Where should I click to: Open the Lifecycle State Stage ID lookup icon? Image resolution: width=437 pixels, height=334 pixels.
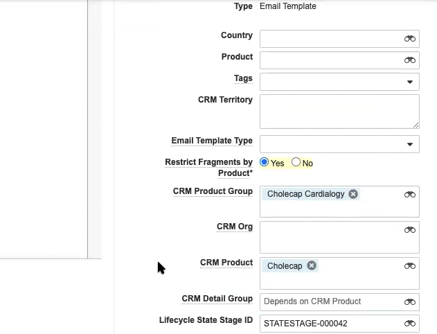pyautogui.click(x=410, y=324)
